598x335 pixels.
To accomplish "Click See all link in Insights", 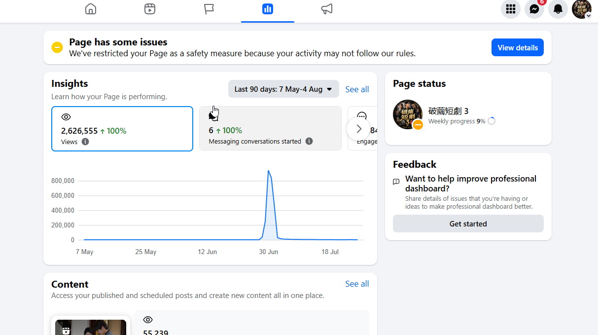I will point(357,89).
